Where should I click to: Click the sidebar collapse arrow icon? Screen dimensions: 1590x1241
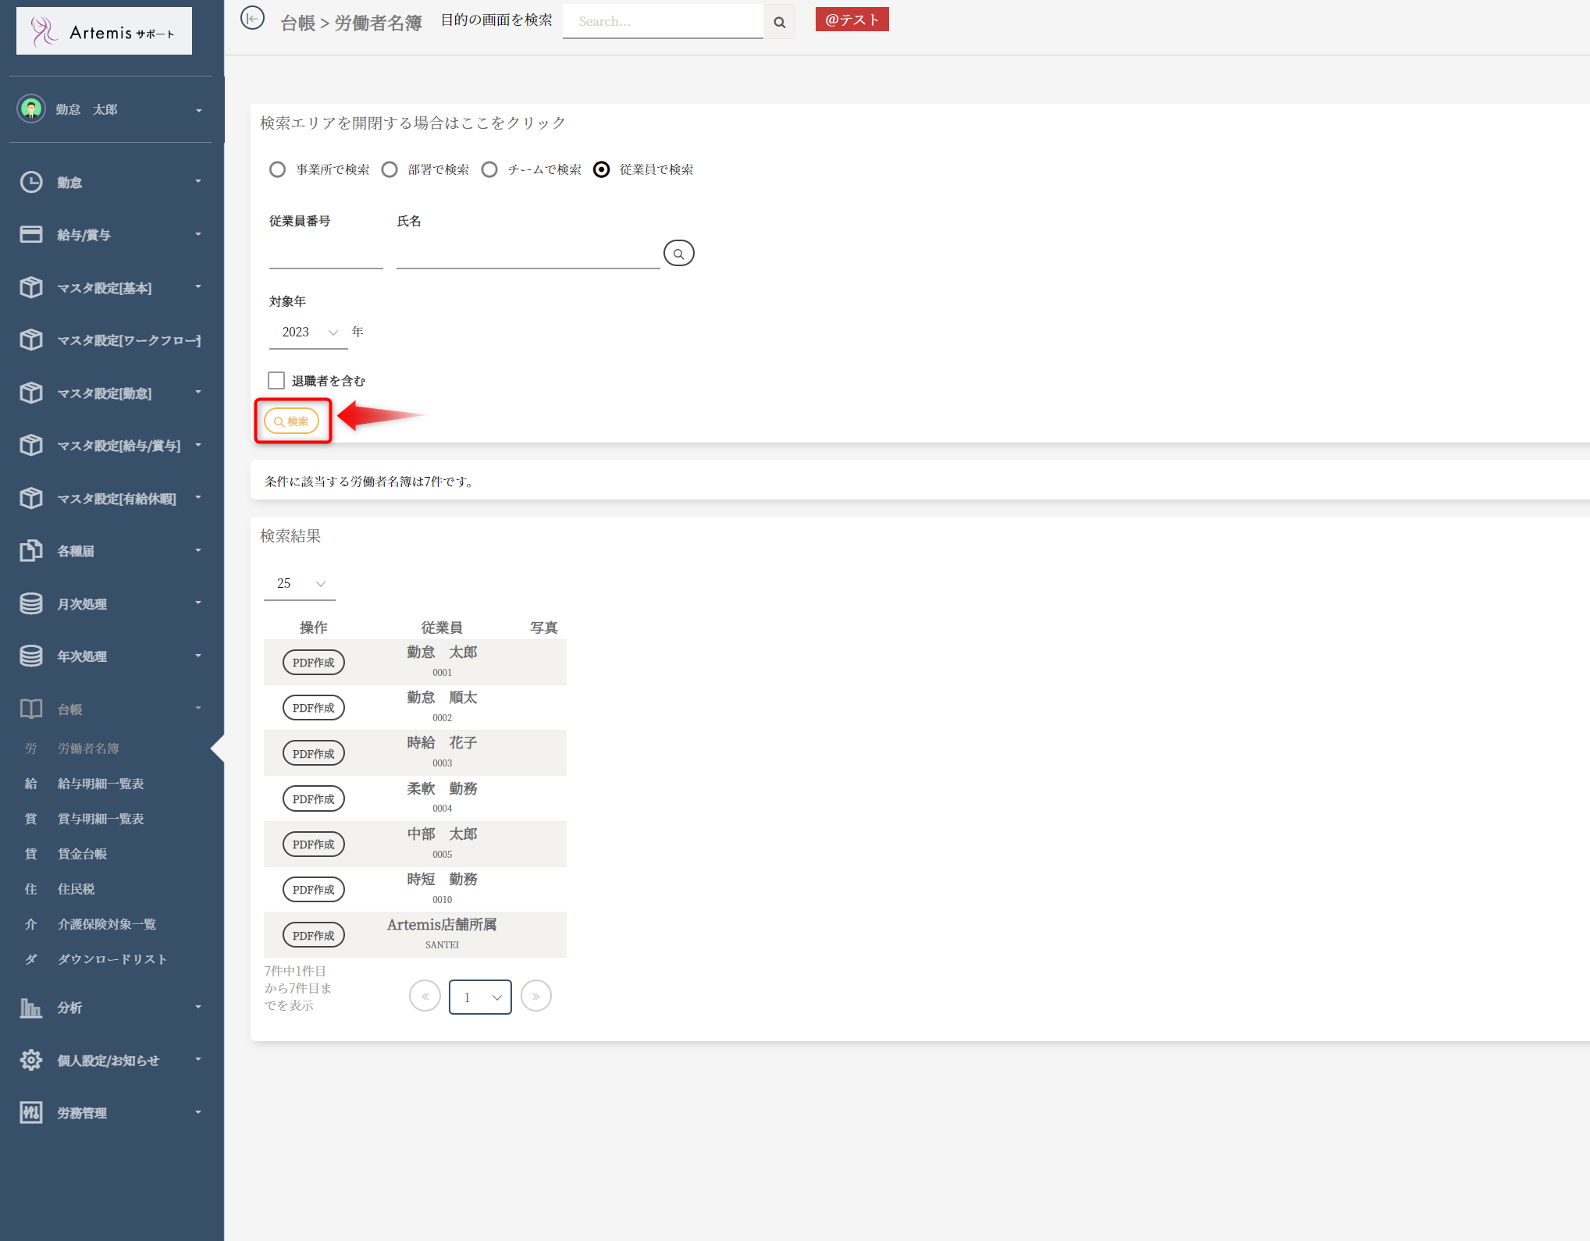pyautogui.click(x=252, y=18)
